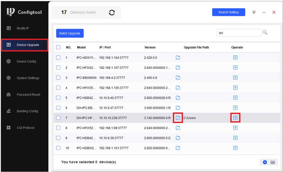
Task: Open the Modify IP section
Action: pos(23,28)
